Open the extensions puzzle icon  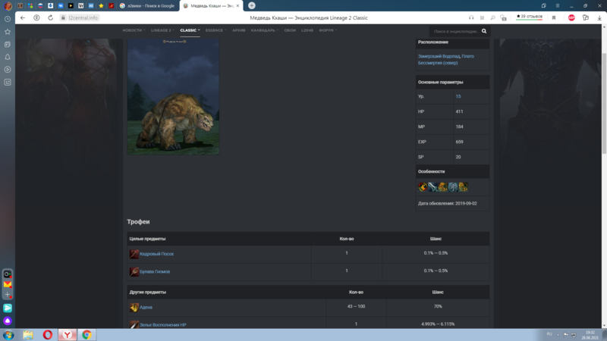pos(585,17)
